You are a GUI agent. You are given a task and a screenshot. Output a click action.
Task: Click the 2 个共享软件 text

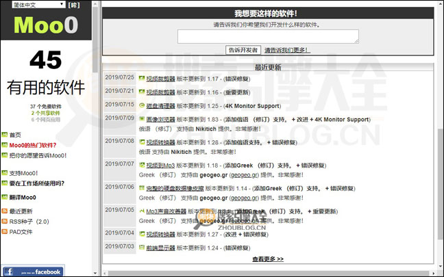46,113
